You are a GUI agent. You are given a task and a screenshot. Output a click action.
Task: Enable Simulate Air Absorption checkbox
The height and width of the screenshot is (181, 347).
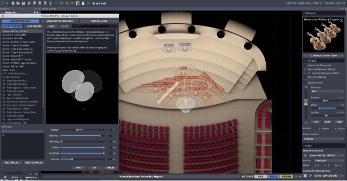point(305,65)
